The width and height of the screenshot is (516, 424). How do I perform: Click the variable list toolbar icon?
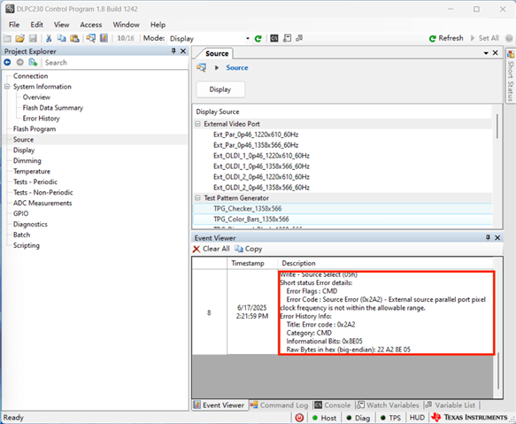[299, 39]
